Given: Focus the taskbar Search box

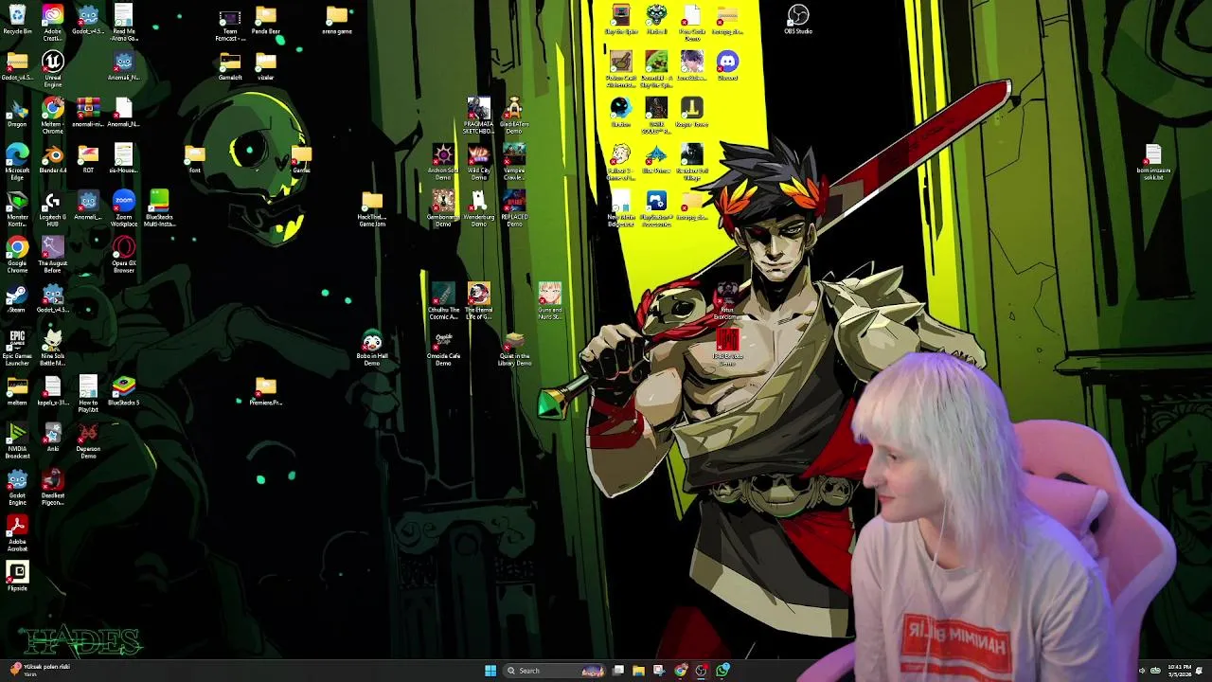Looking at the screenshot, I should click(x=555, y=671).
